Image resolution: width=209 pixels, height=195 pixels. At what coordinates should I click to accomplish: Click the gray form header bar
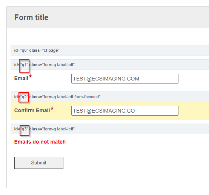[x=108, y=17]
